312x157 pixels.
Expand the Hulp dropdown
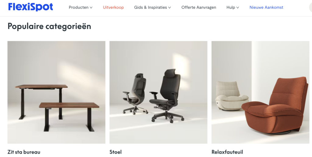(232, 7)
